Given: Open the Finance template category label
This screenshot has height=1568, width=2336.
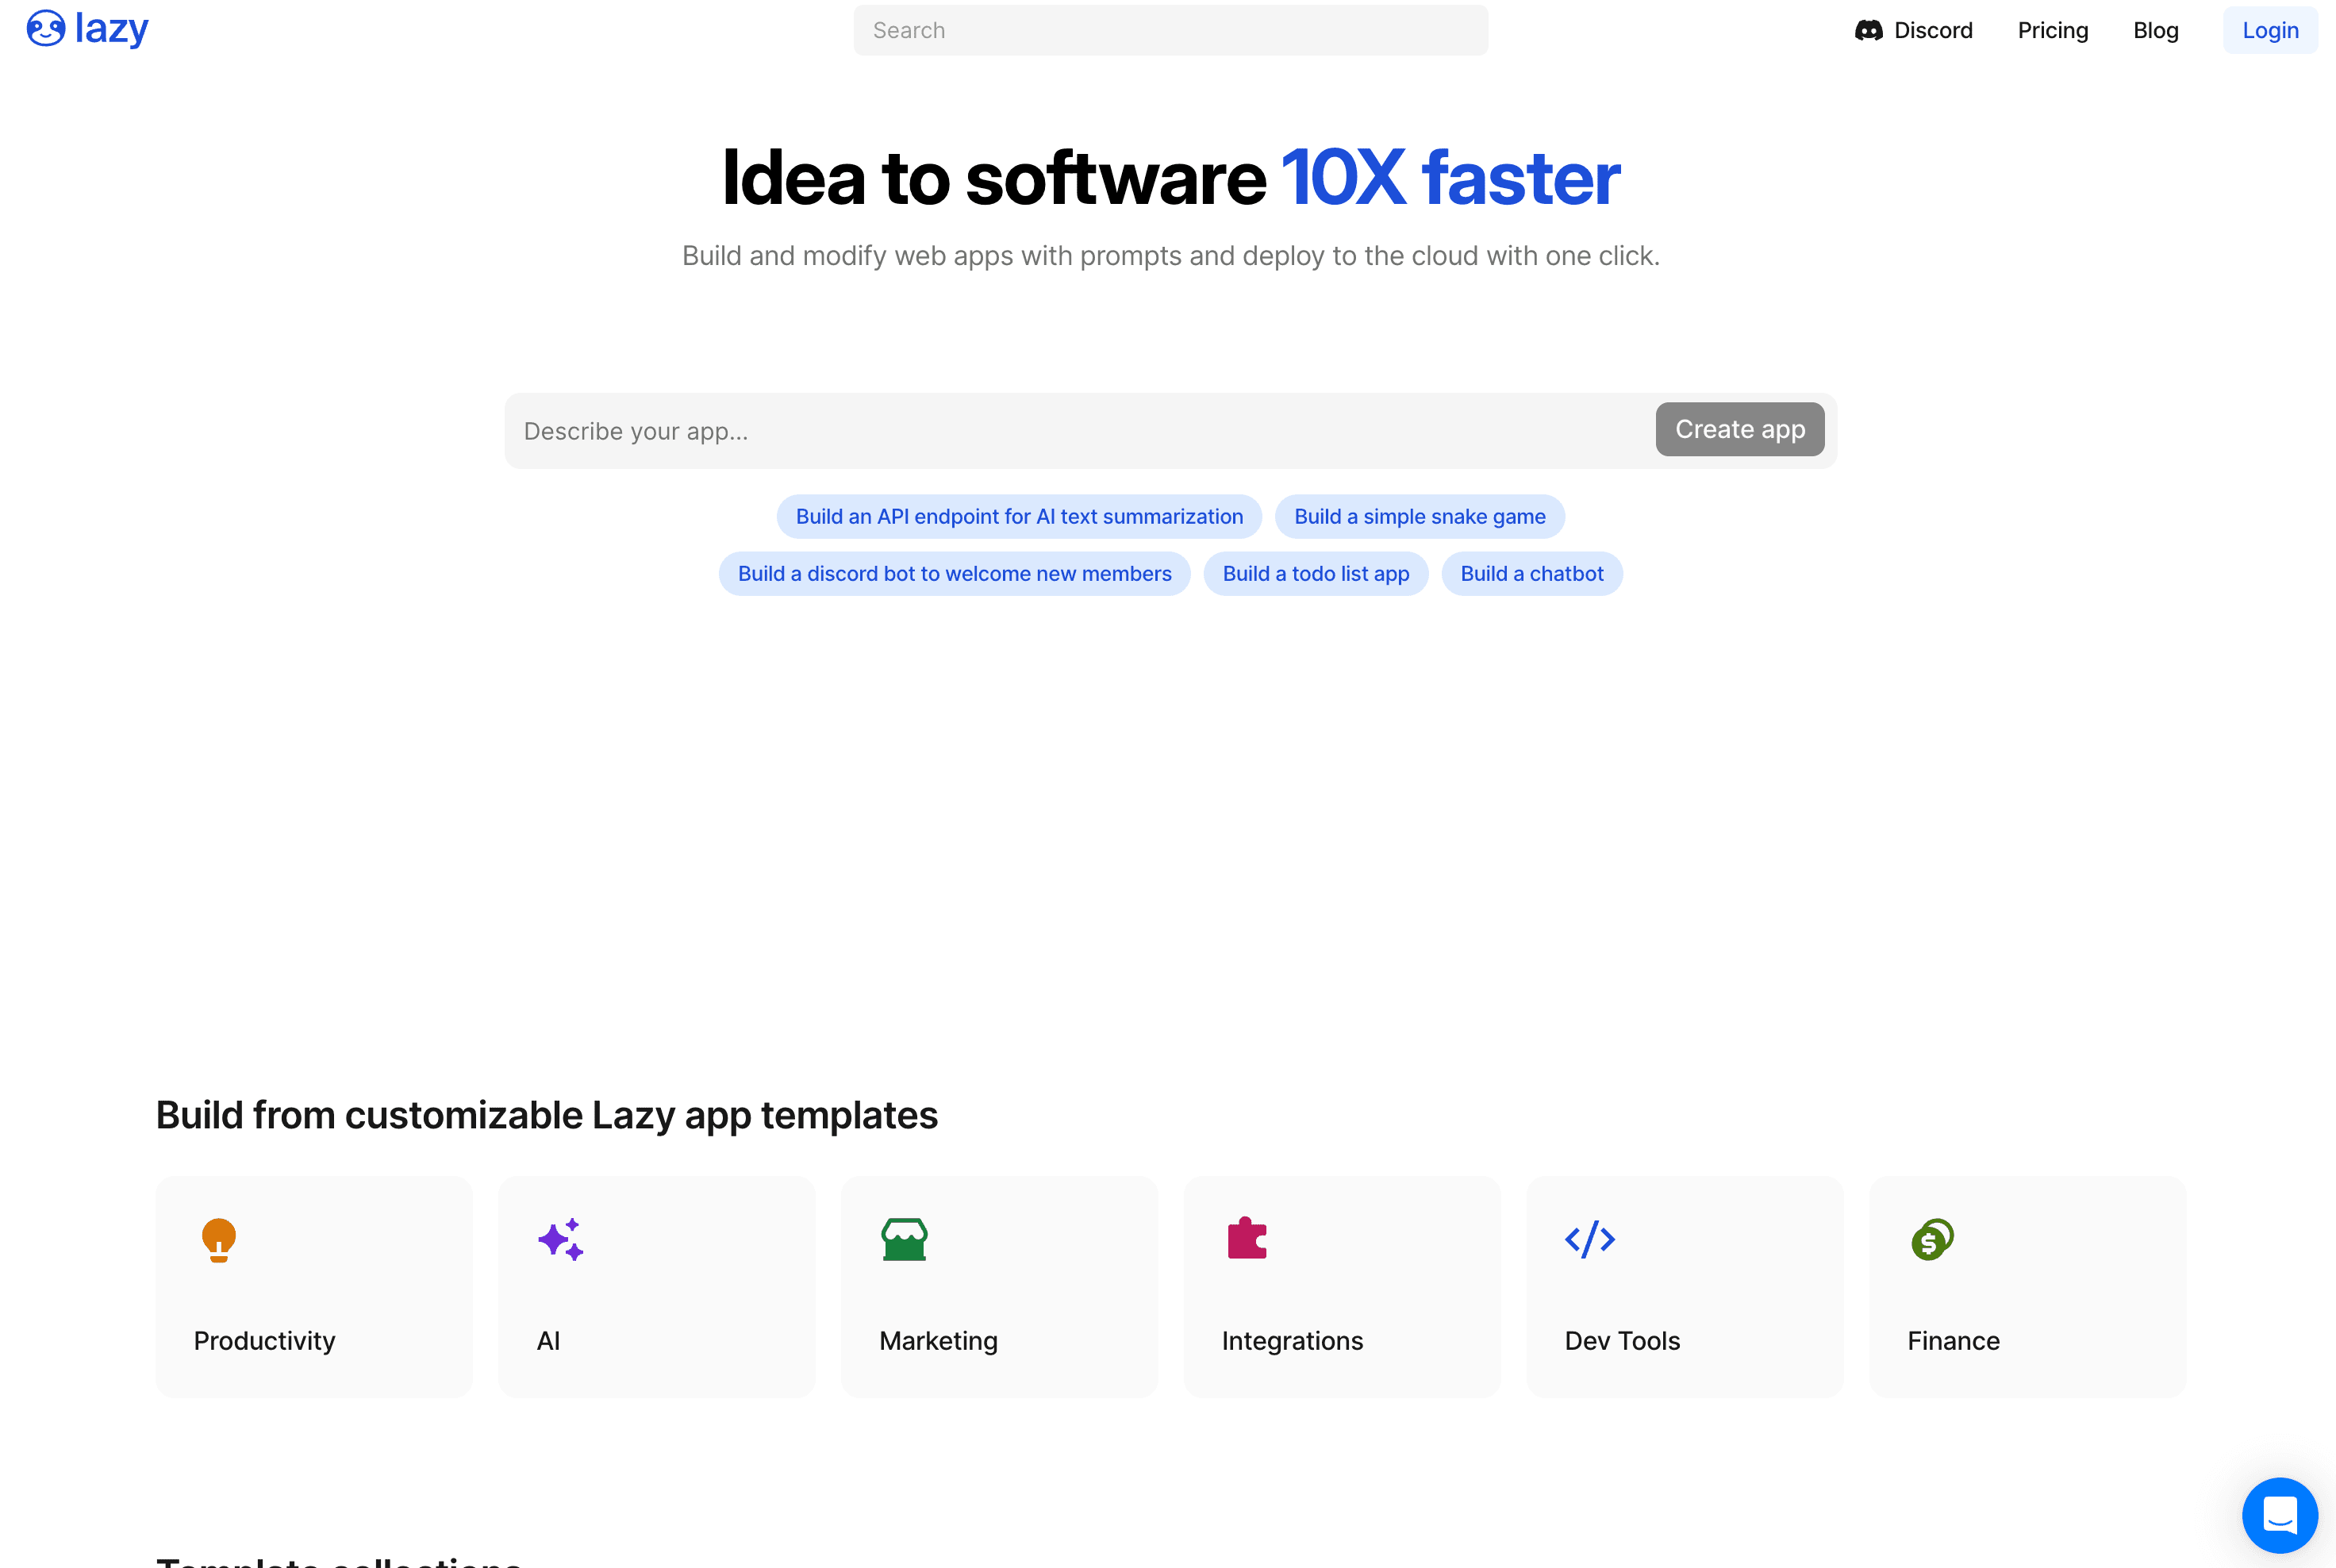Looking at the screenshot, I should click(x=1953, y=1341).
